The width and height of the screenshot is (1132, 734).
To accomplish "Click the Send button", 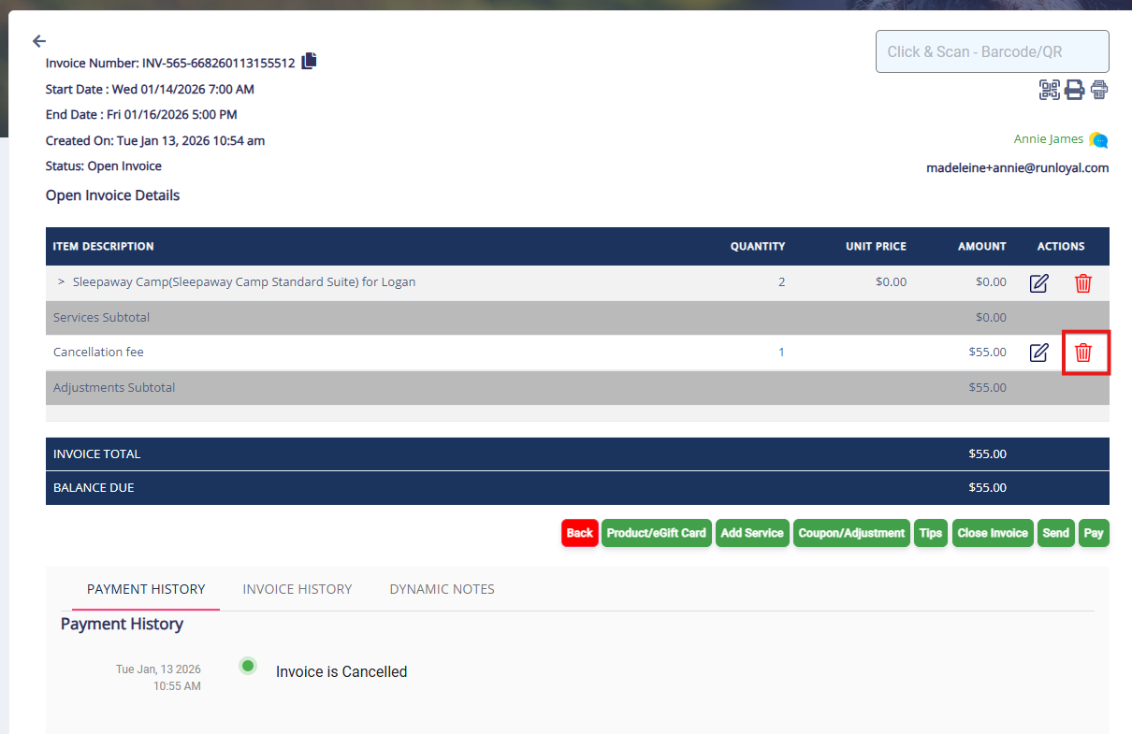I will point(1056,533).
